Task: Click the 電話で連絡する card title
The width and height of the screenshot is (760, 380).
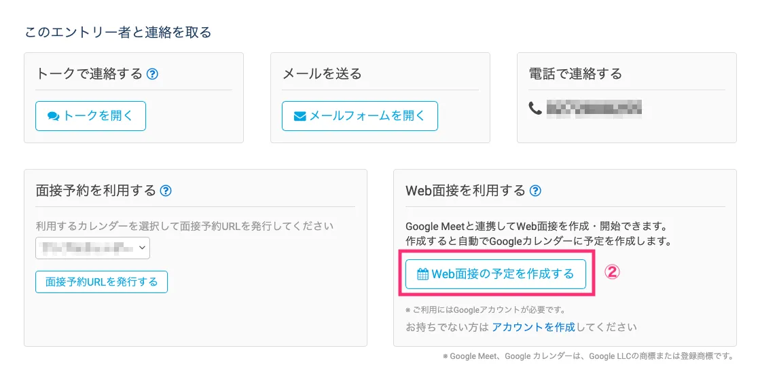Action: [x=575, y=74]
